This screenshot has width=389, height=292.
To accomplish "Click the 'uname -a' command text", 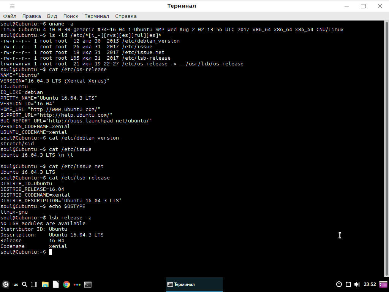I will click(x=61, y=24).
